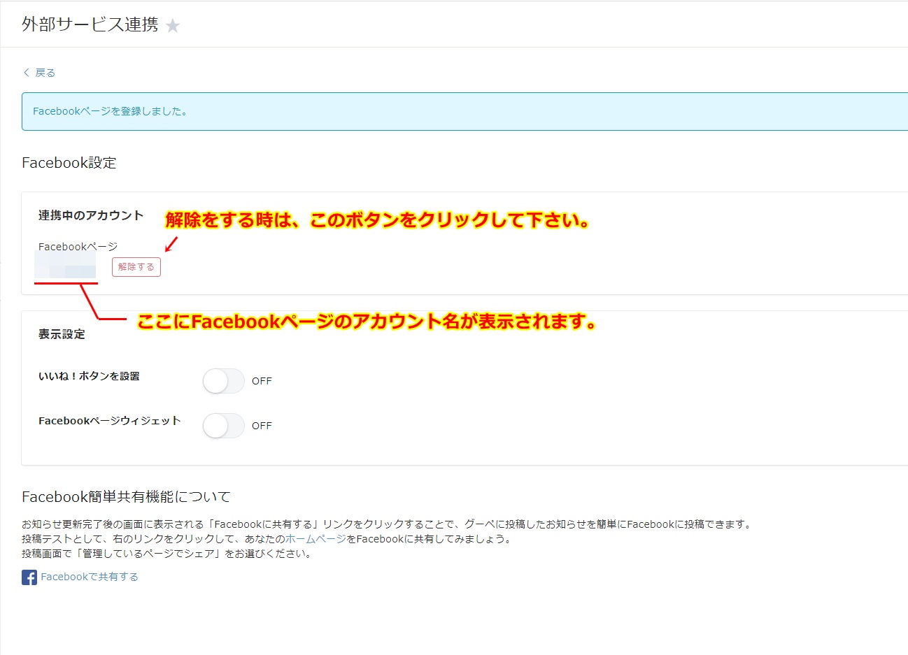The image size is (908, 655).
Task: Go back using the 戻る link
Action: 39,73
